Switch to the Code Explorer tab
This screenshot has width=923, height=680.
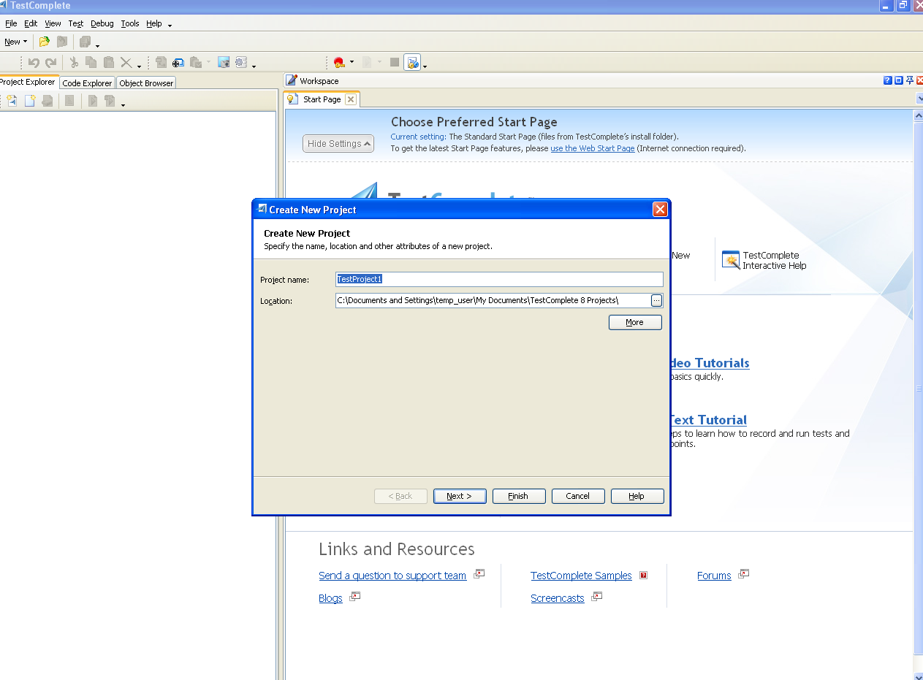[x=87, y=83]
